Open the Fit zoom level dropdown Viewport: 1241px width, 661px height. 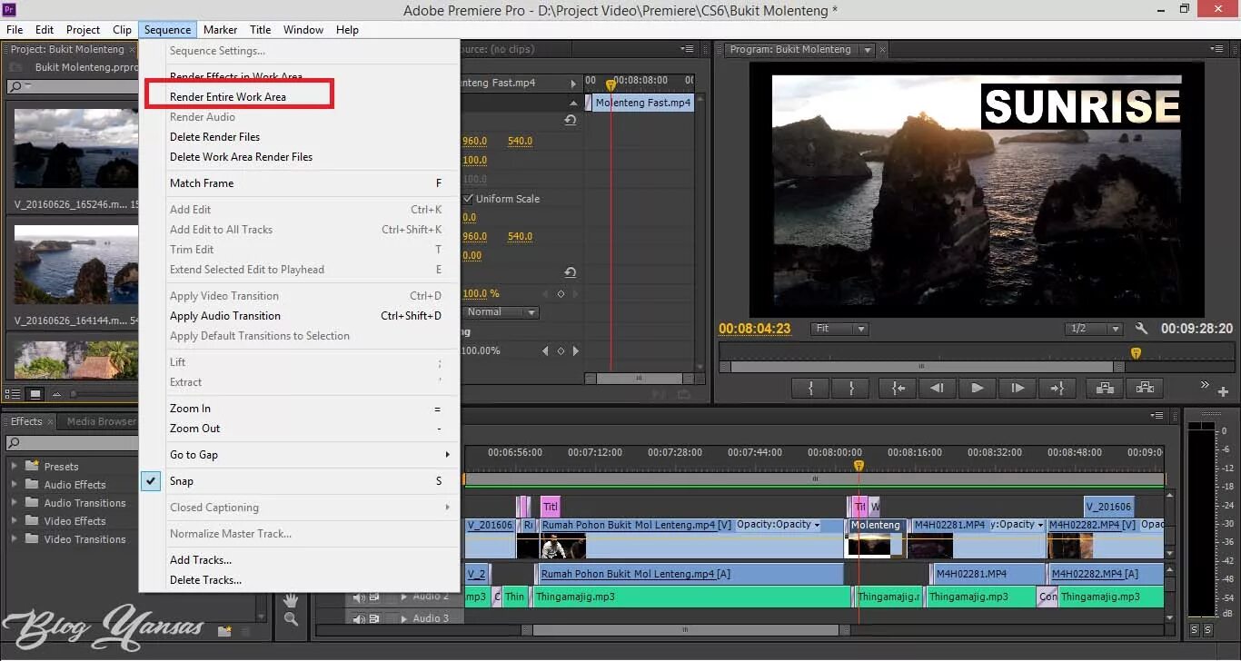click(x=839, y=329)
